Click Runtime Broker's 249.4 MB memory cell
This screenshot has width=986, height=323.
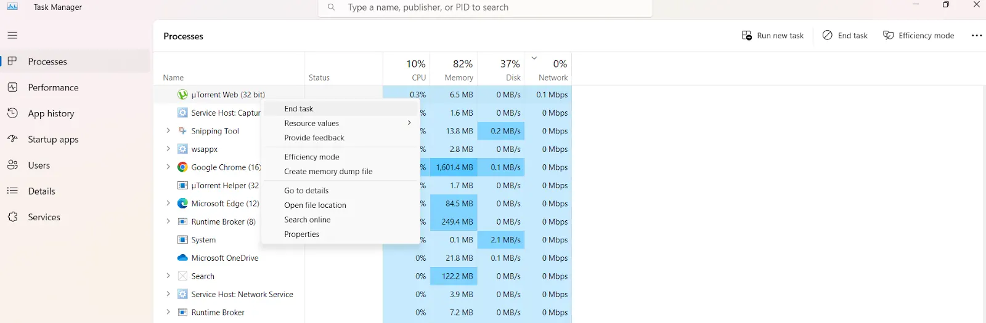454,221
